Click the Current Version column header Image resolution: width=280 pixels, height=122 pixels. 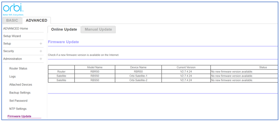tap(186, 67)
